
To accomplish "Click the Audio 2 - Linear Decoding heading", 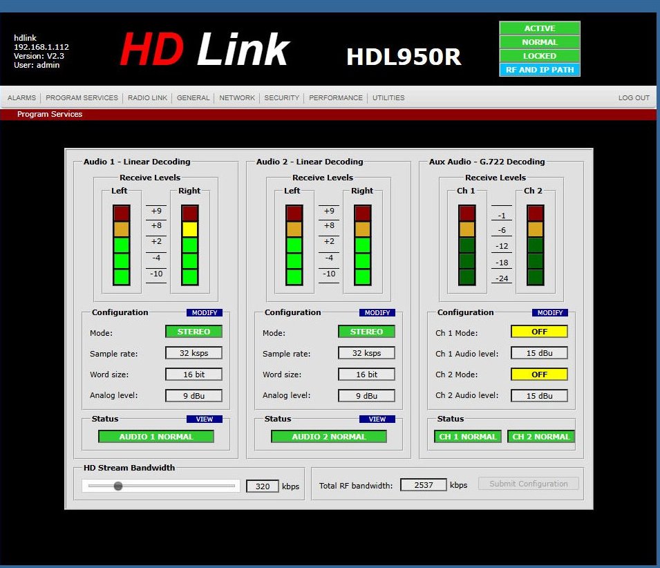I will (310, 162).
